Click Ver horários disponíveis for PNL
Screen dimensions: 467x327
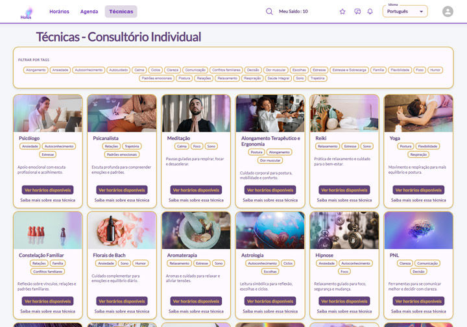[418, 301]
